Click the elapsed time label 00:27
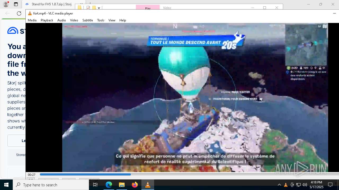 point(32,175)
